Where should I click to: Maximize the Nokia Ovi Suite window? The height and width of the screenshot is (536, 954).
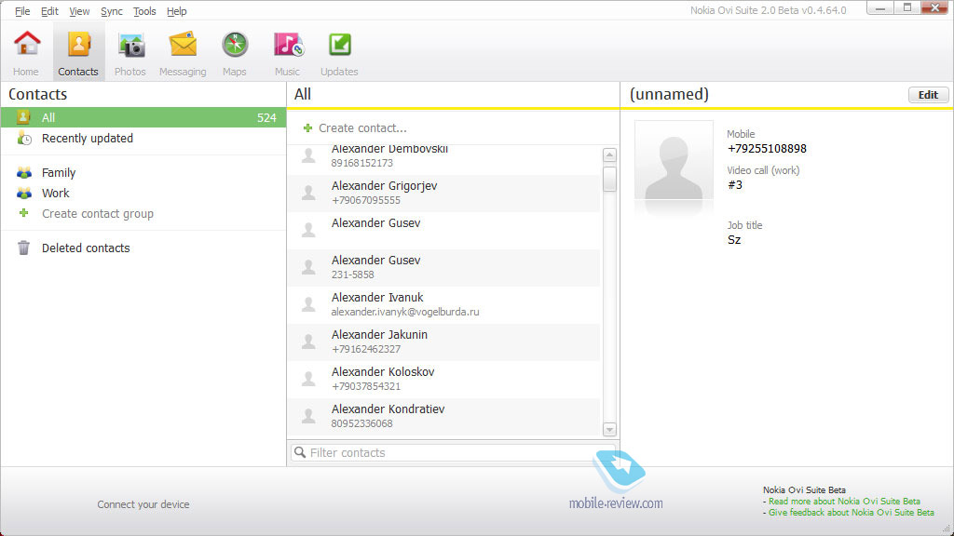907,8
